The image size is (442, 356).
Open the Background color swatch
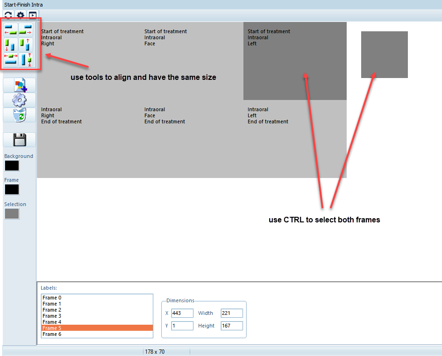(x=12, y=165)
